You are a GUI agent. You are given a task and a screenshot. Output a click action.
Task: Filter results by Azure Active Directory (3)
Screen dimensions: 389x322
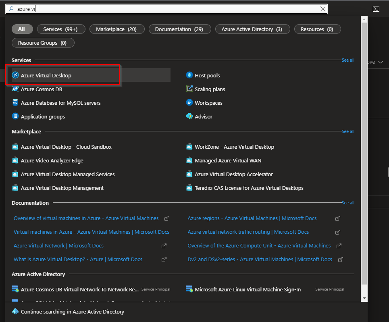pos(253,29)
